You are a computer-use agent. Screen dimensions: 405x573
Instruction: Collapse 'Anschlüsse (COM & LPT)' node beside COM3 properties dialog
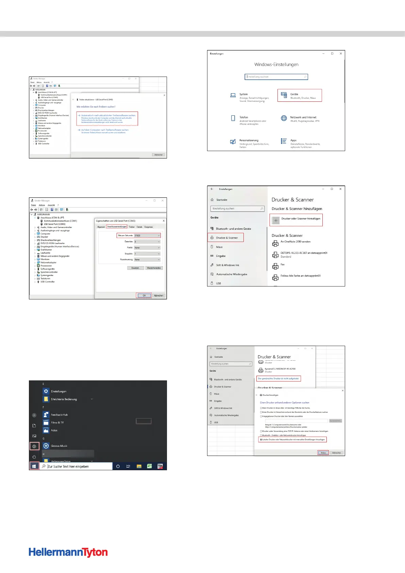pyautogui.click(x=35, y=218)
